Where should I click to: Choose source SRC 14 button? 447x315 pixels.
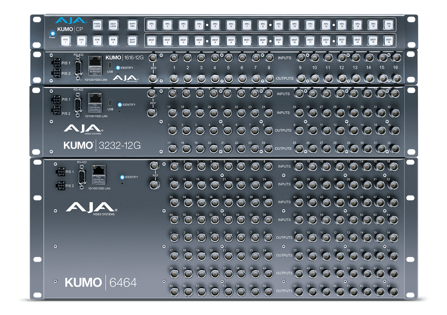pos(358,25)
